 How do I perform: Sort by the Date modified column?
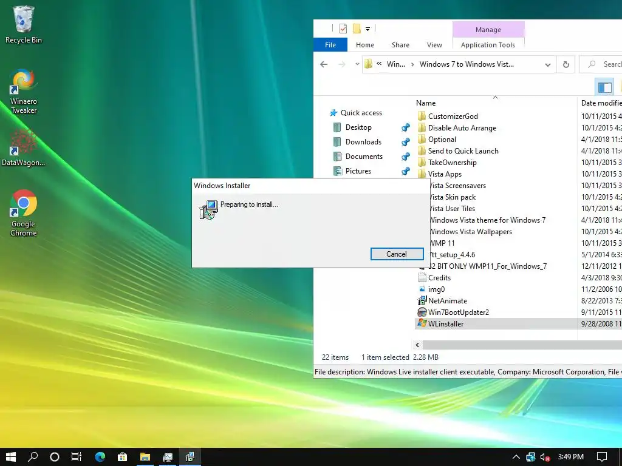601,103
